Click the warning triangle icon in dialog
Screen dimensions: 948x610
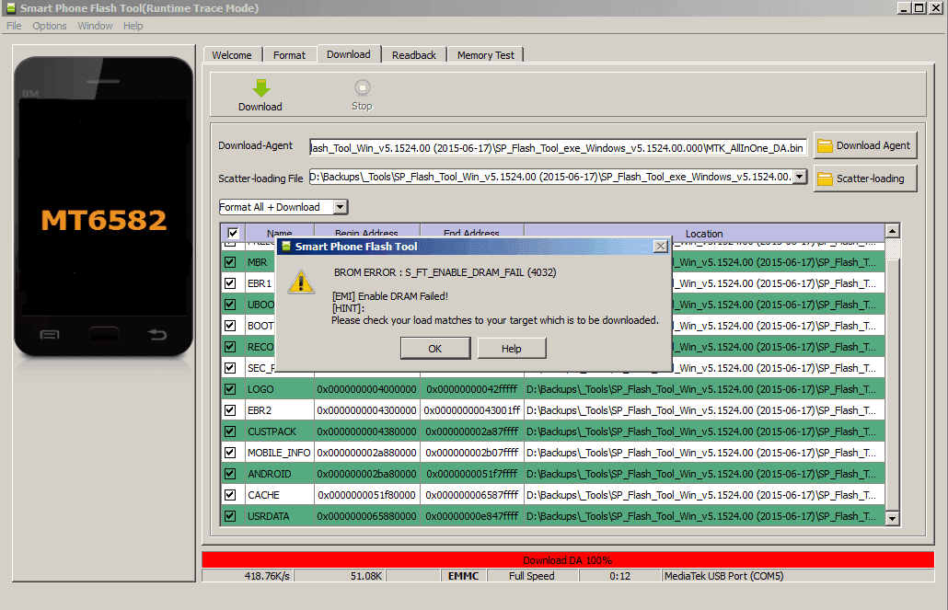click(300, 282)
